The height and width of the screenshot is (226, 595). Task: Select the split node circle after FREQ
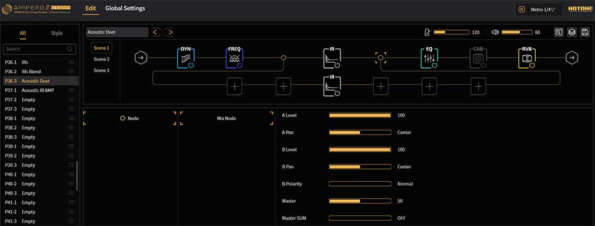(x=283, y=58)
